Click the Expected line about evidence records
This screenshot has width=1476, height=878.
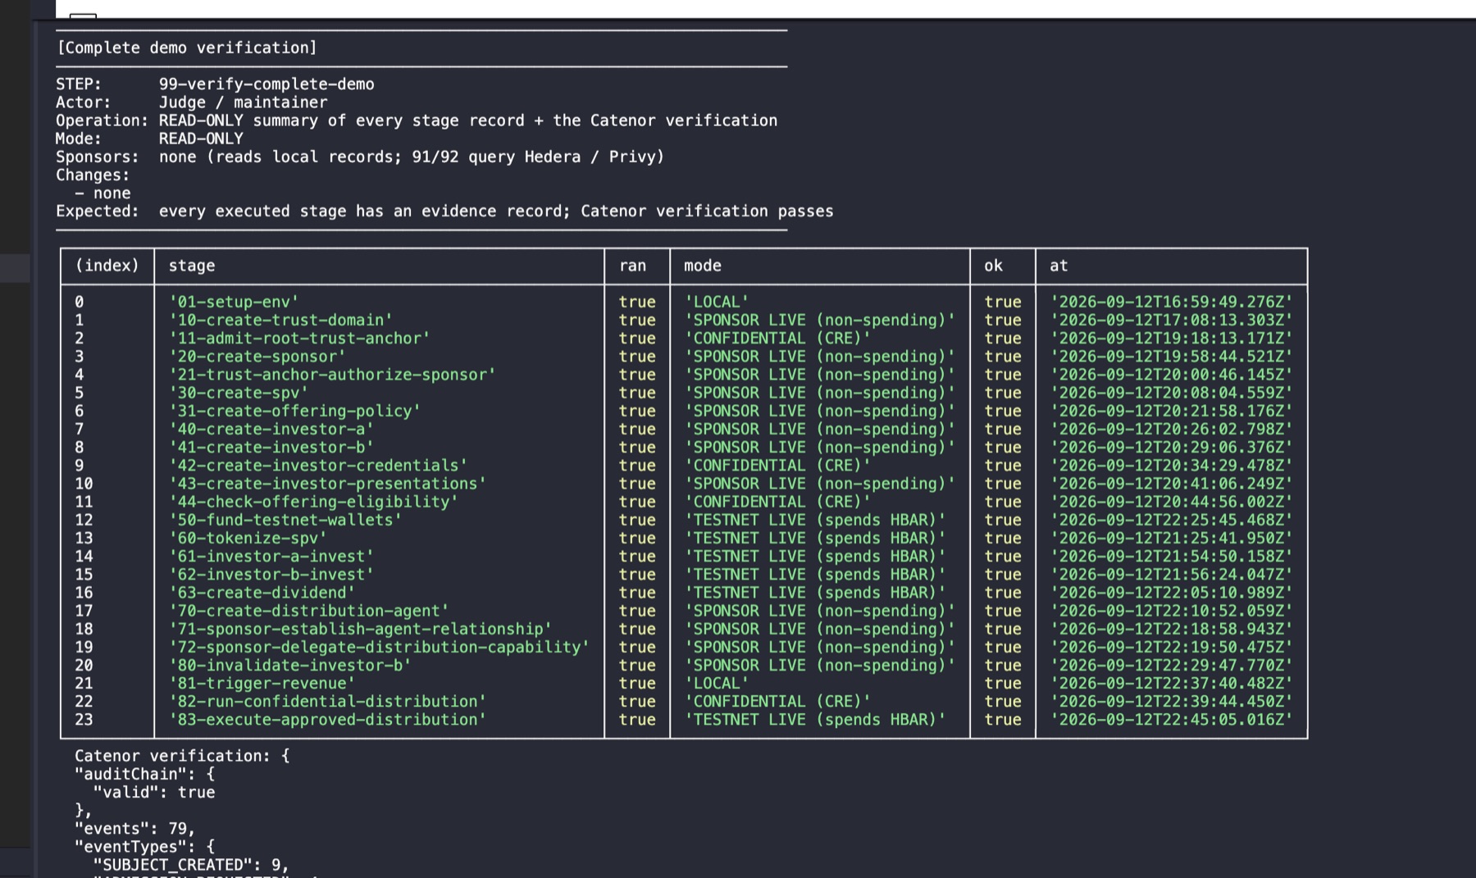(444, 211)
